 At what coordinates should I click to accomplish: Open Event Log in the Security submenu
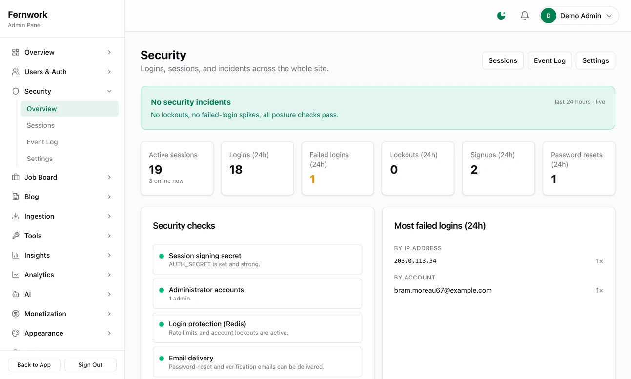click(70, 142)
